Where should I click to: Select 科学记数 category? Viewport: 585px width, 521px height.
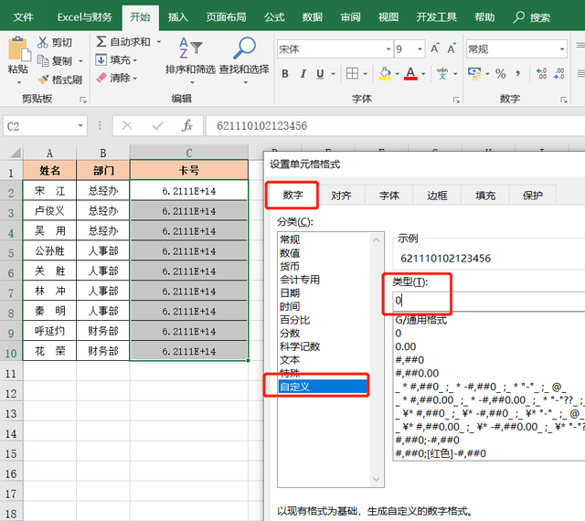point(300,346)
